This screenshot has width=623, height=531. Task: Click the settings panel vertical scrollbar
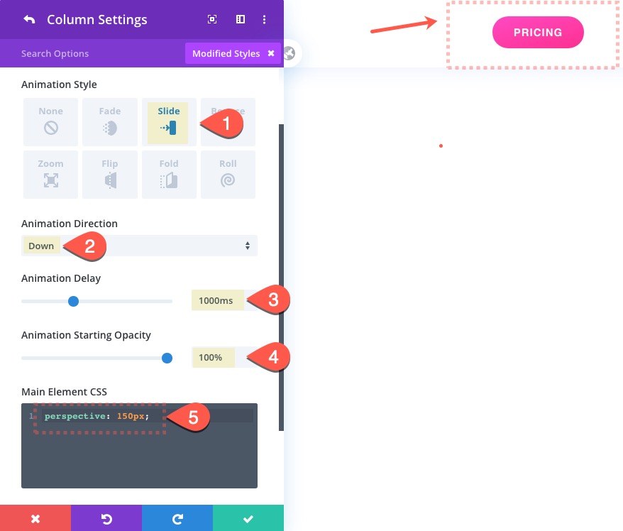point(281,277)
